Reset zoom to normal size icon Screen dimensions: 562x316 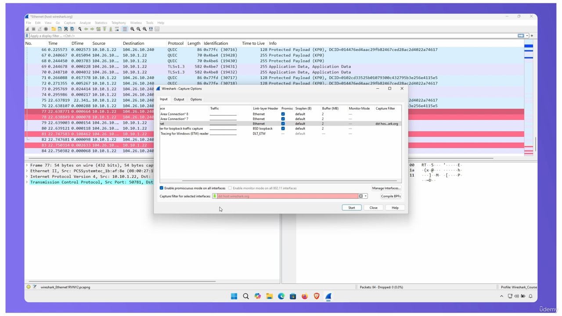point(144,29)
